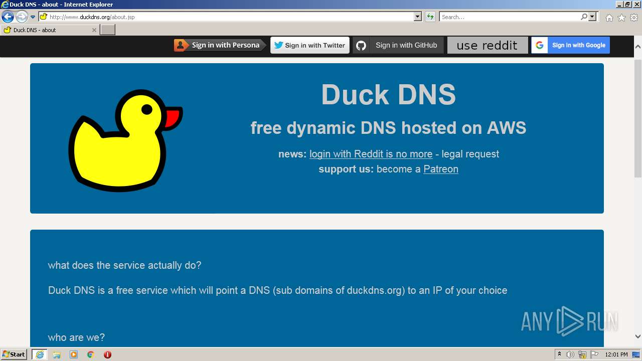Click the Google G logo icon

540,45
